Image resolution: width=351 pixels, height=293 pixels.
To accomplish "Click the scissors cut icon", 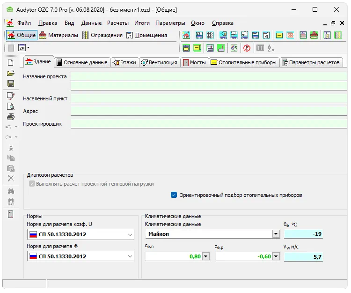I will click(x=11, y=148).
